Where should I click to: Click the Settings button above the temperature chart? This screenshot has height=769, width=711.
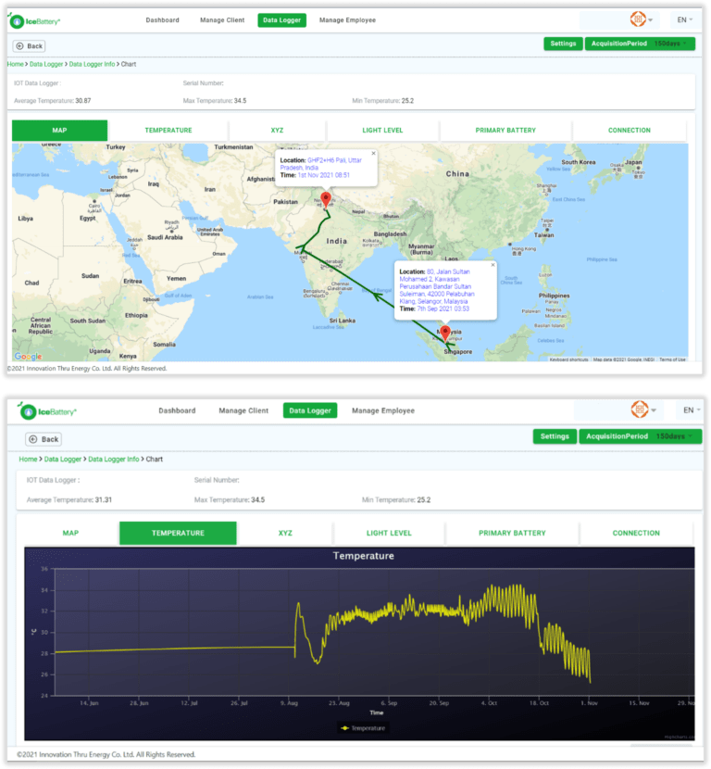555,436
